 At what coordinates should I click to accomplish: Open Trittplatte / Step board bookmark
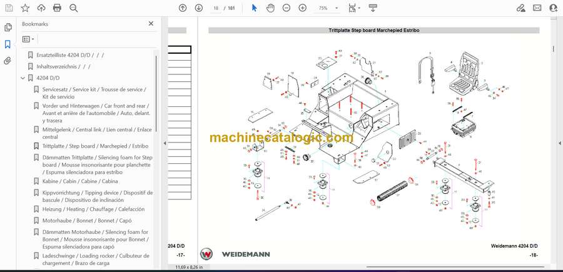click(95, 146)
